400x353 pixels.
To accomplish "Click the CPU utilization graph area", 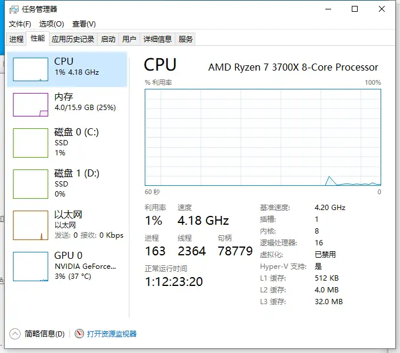I will pyautogui.click(x=263, y=137).
